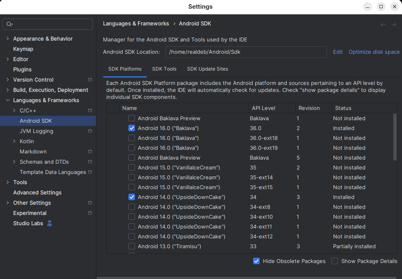Click project-level icon beside Experimental
The height and width of the screenshot is (279, 402).
pos(90,213)
